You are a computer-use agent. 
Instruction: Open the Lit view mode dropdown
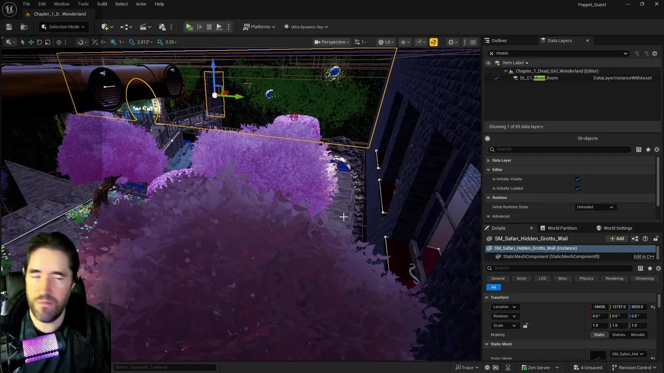[386, 42]
